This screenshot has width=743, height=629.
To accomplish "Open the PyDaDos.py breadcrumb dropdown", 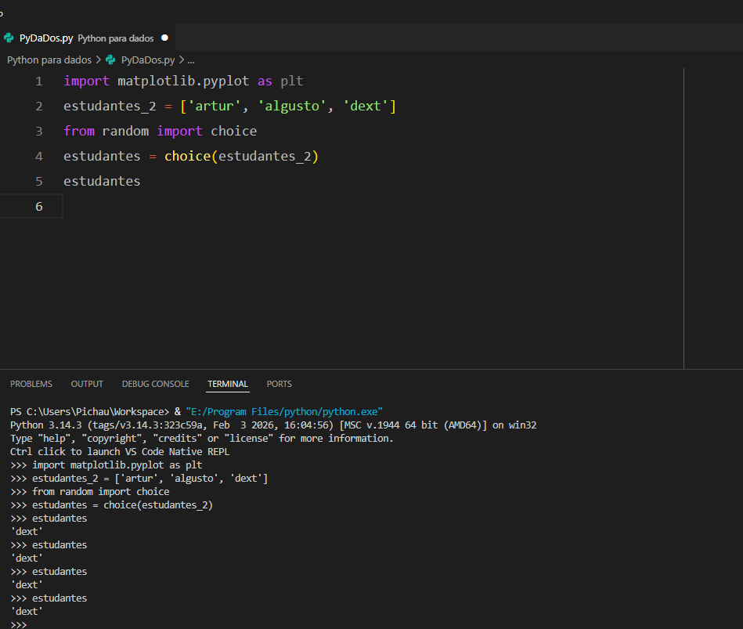I will click(x=147, y=60).
